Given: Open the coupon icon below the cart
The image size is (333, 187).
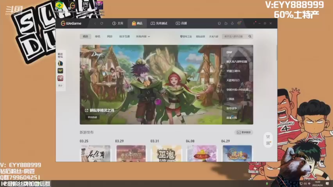Looking at the screenshot, I should tap(268, 143).
